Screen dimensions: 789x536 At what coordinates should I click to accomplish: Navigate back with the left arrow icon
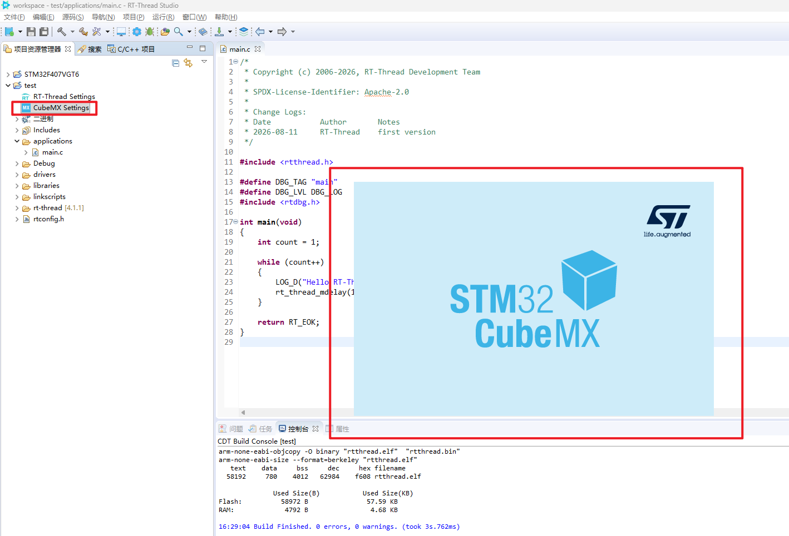(x=260, y=32)
